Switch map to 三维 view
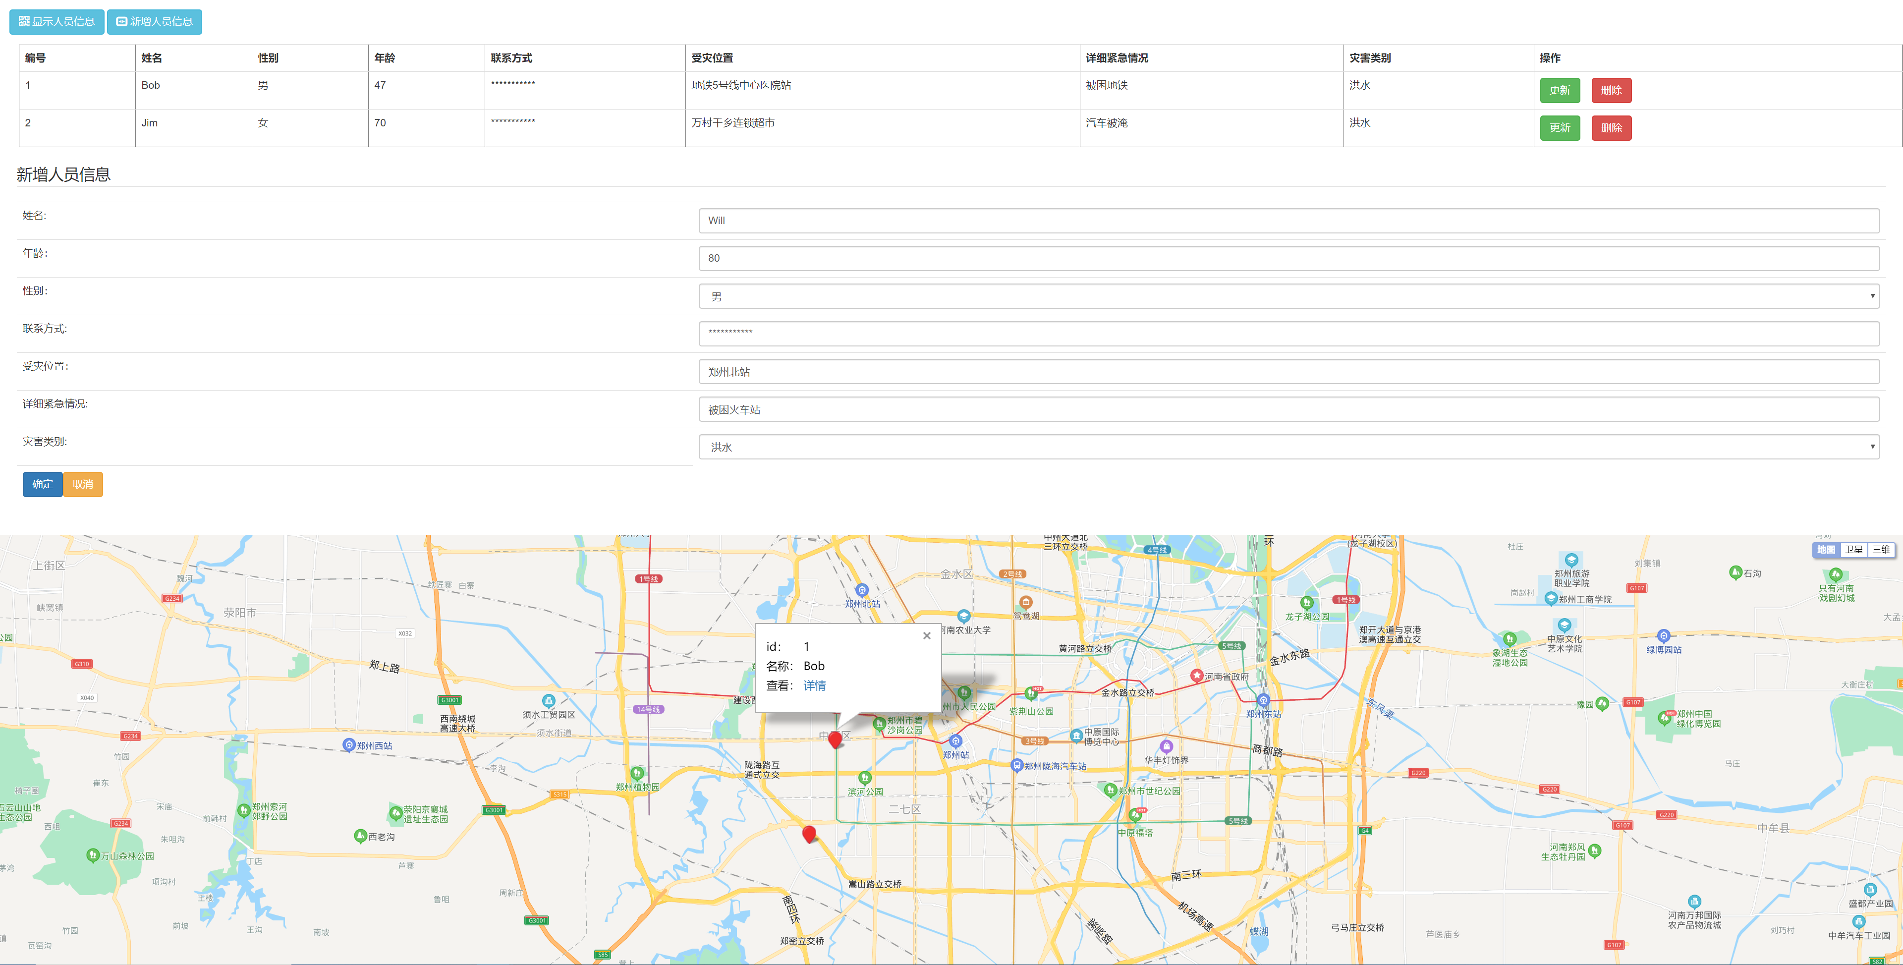 [1881, 550]
